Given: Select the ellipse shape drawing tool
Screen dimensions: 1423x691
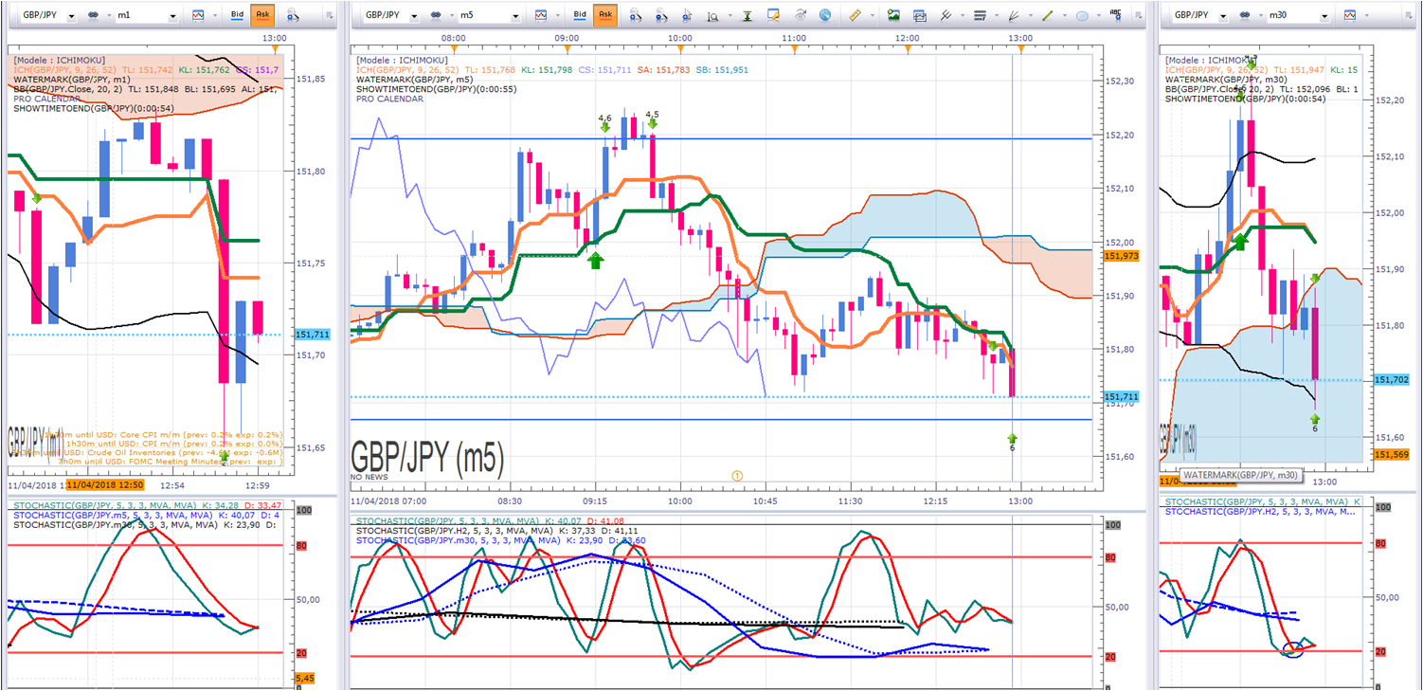Looking at the screenshot, I should pyautogui.click(x=1082, y=15).
